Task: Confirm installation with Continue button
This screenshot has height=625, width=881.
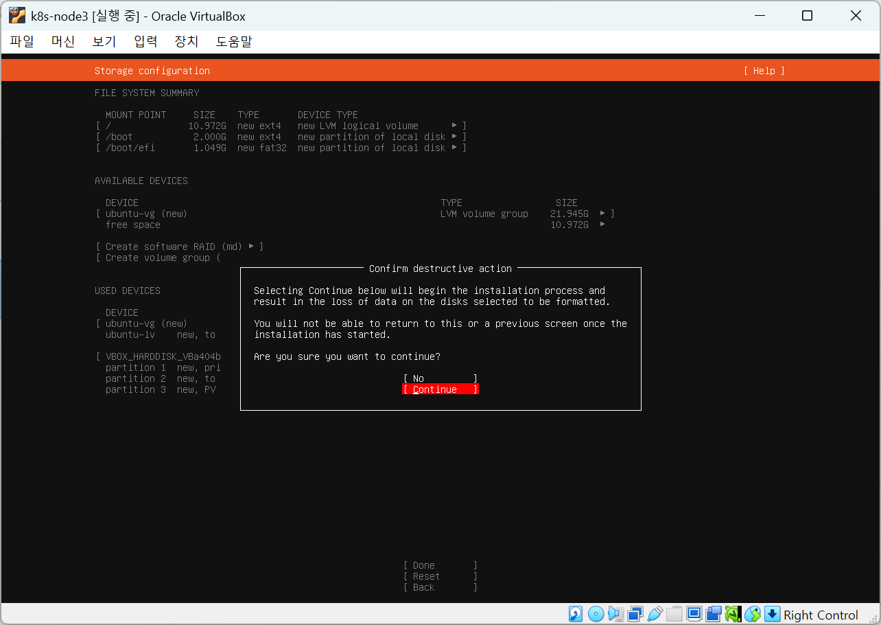Action: (x=440, y=389)
